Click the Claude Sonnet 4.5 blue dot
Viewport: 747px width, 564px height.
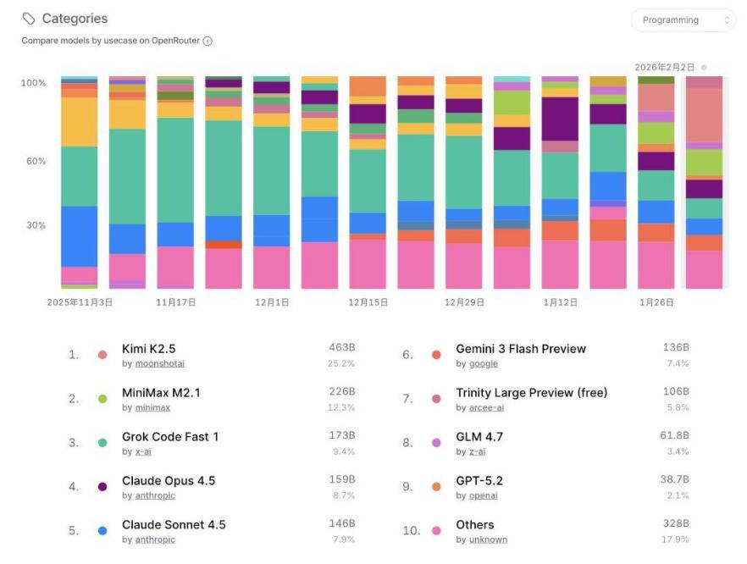[102, 531]
